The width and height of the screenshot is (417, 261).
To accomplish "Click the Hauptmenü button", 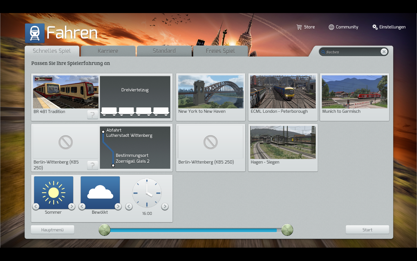I will pos(52,230).
